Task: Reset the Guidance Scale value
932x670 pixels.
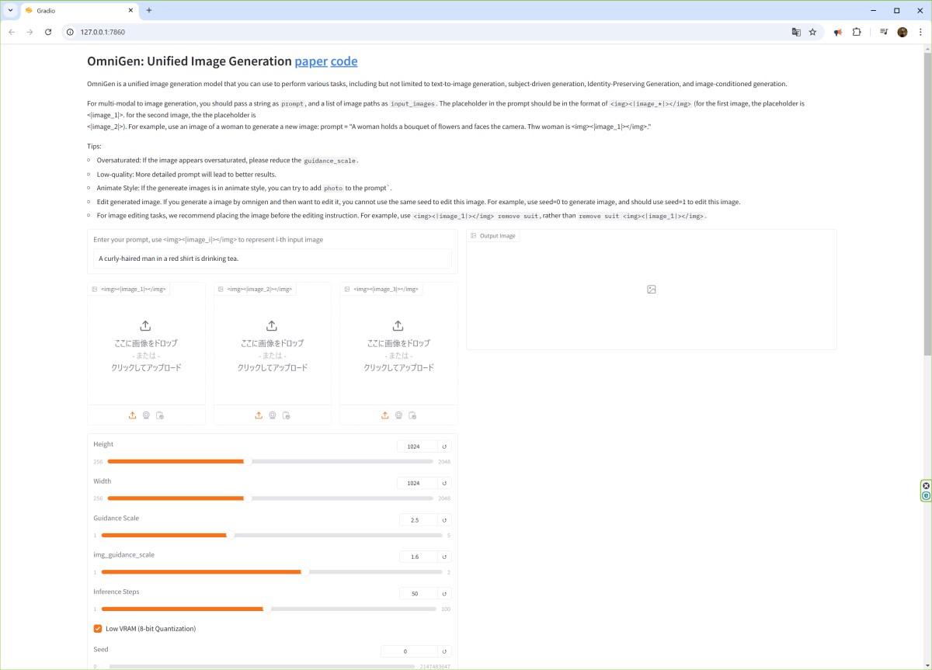Action: point(444,520)
